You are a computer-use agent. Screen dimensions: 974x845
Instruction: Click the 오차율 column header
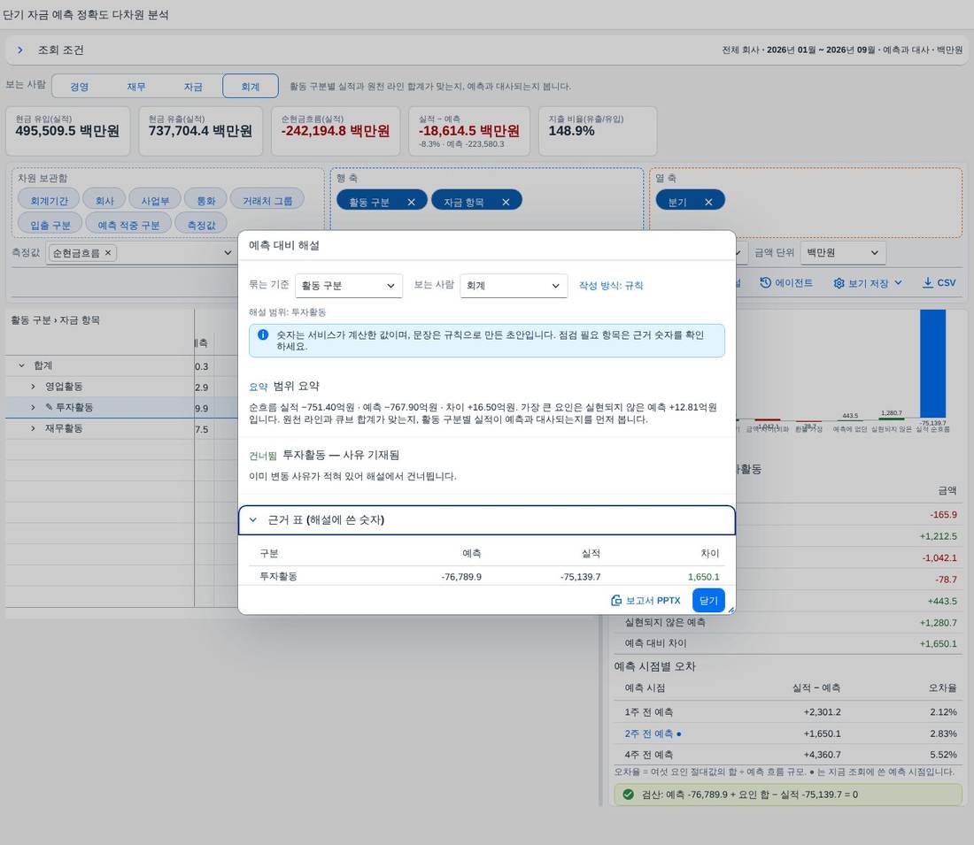click(943, 688)
